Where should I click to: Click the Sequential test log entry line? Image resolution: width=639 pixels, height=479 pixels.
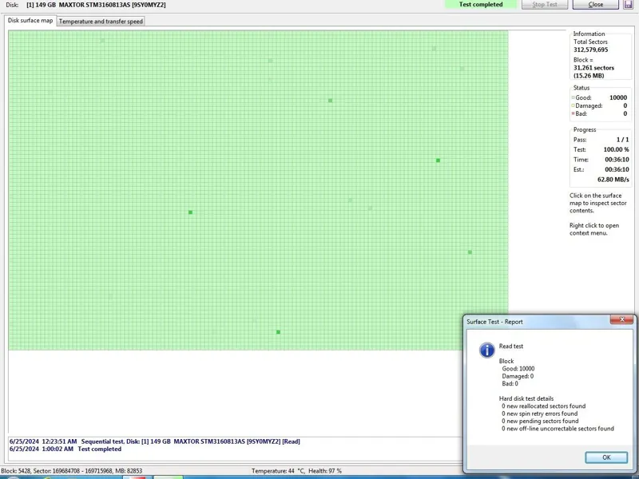coord(155,441)
